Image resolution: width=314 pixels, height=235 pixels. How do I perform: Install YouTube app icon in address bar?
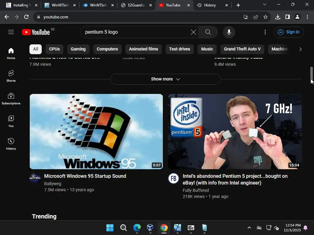click(246, 17)
